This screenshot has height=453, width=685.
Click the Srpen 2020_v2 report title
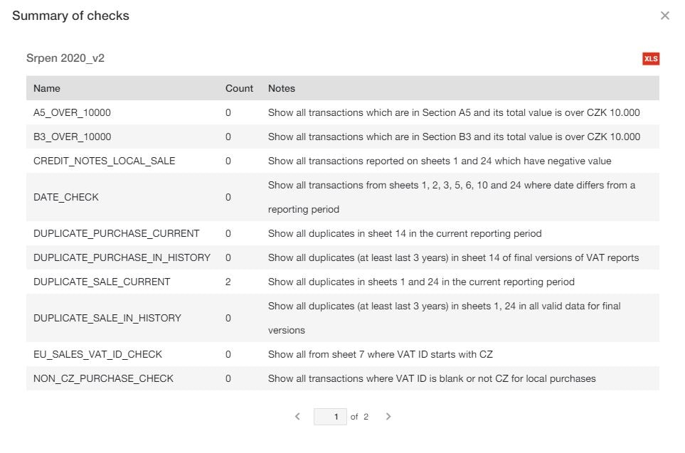(x=65, y=58)
